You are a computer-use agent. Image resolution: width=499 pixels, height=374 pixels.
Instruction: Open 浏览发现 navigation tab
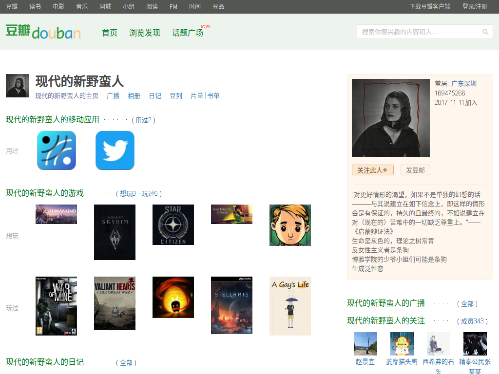144,33
